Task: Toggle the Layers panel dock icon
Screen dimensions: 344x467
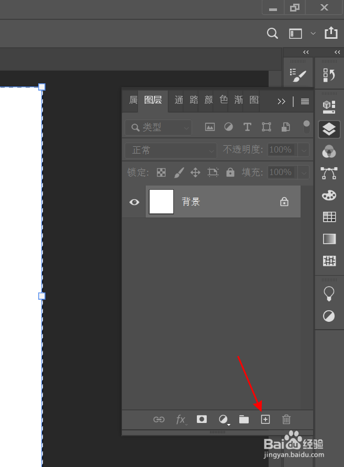Action: [329, 129]
